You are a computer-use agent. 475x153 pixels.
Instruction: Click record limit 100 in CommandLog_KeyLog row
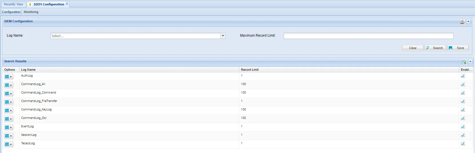click(243, 109)
